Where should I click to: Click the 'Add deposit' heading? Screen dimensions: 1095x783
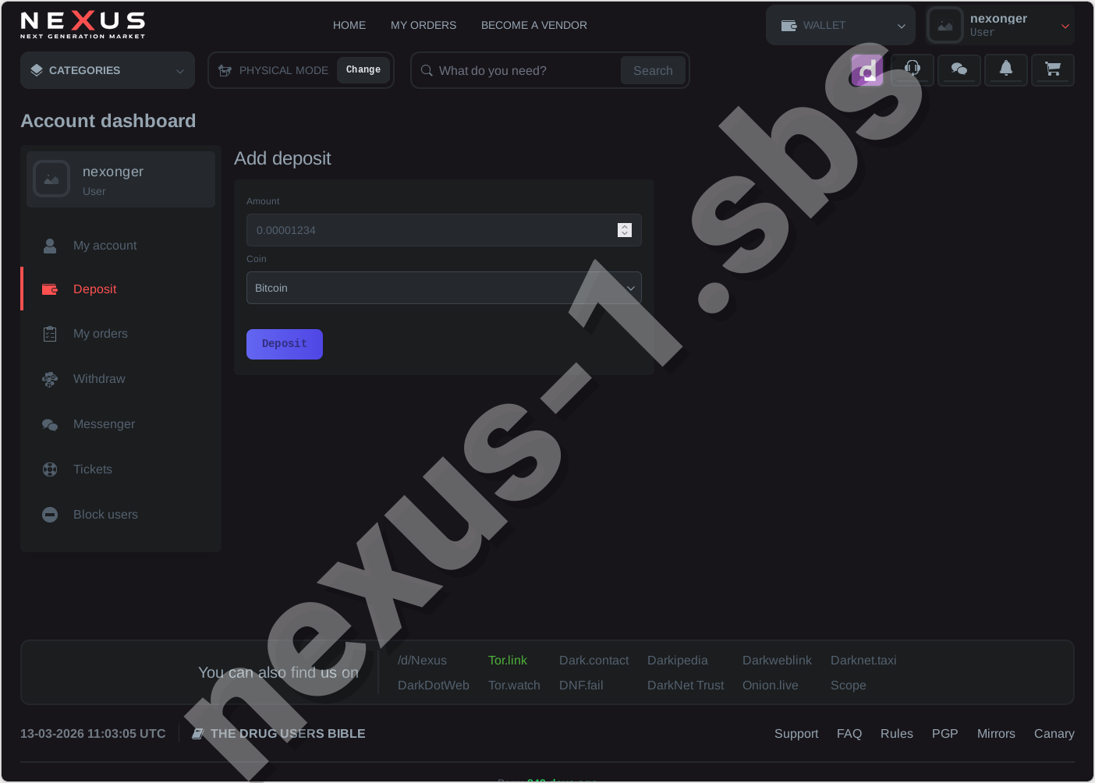[x=282, y=158]
